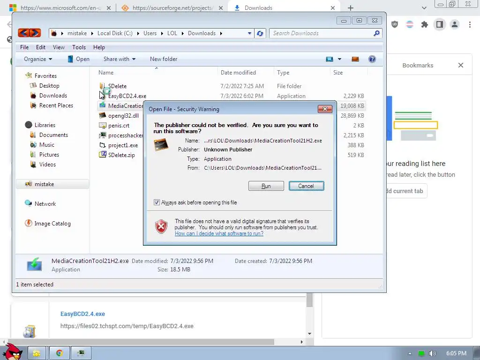Viewport: 480px width, 360px height.
Task: Click the search magnifier icon in Search Downloads
Action: [x=376, y=33]
